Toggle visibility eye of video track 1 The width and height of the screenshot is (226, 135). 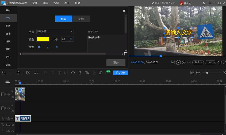(x=13, y=91)
